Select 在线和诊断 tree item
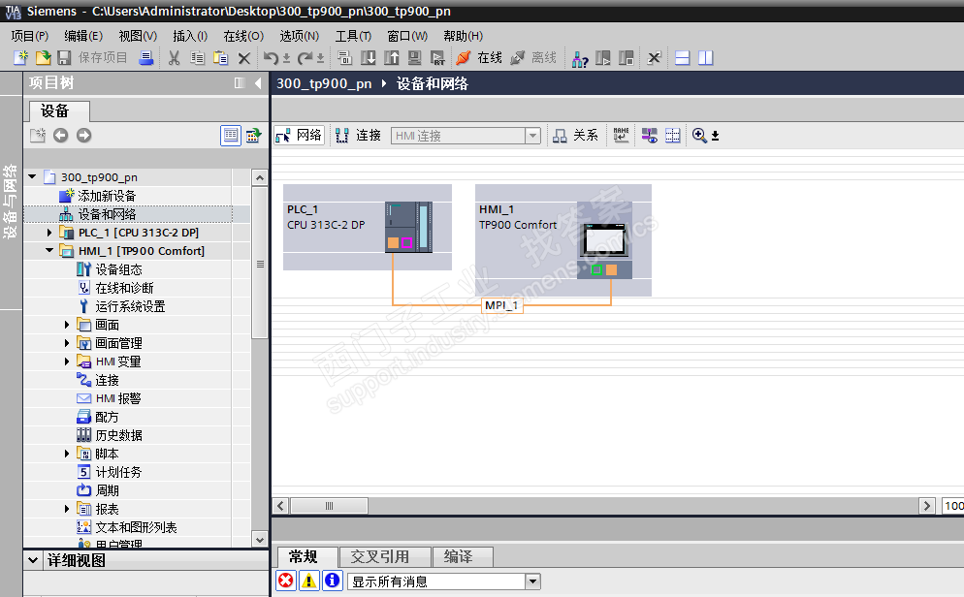The width and height of the screenshot is (964, 597). tap(124, 288)
